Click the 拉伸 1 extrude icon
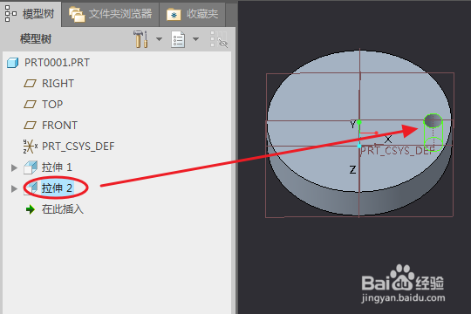Viewport: 471px width, 314px height. click(x=31, y=167)
